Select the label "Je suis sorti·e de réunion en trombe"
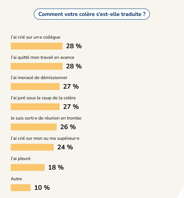 (46, 118)
